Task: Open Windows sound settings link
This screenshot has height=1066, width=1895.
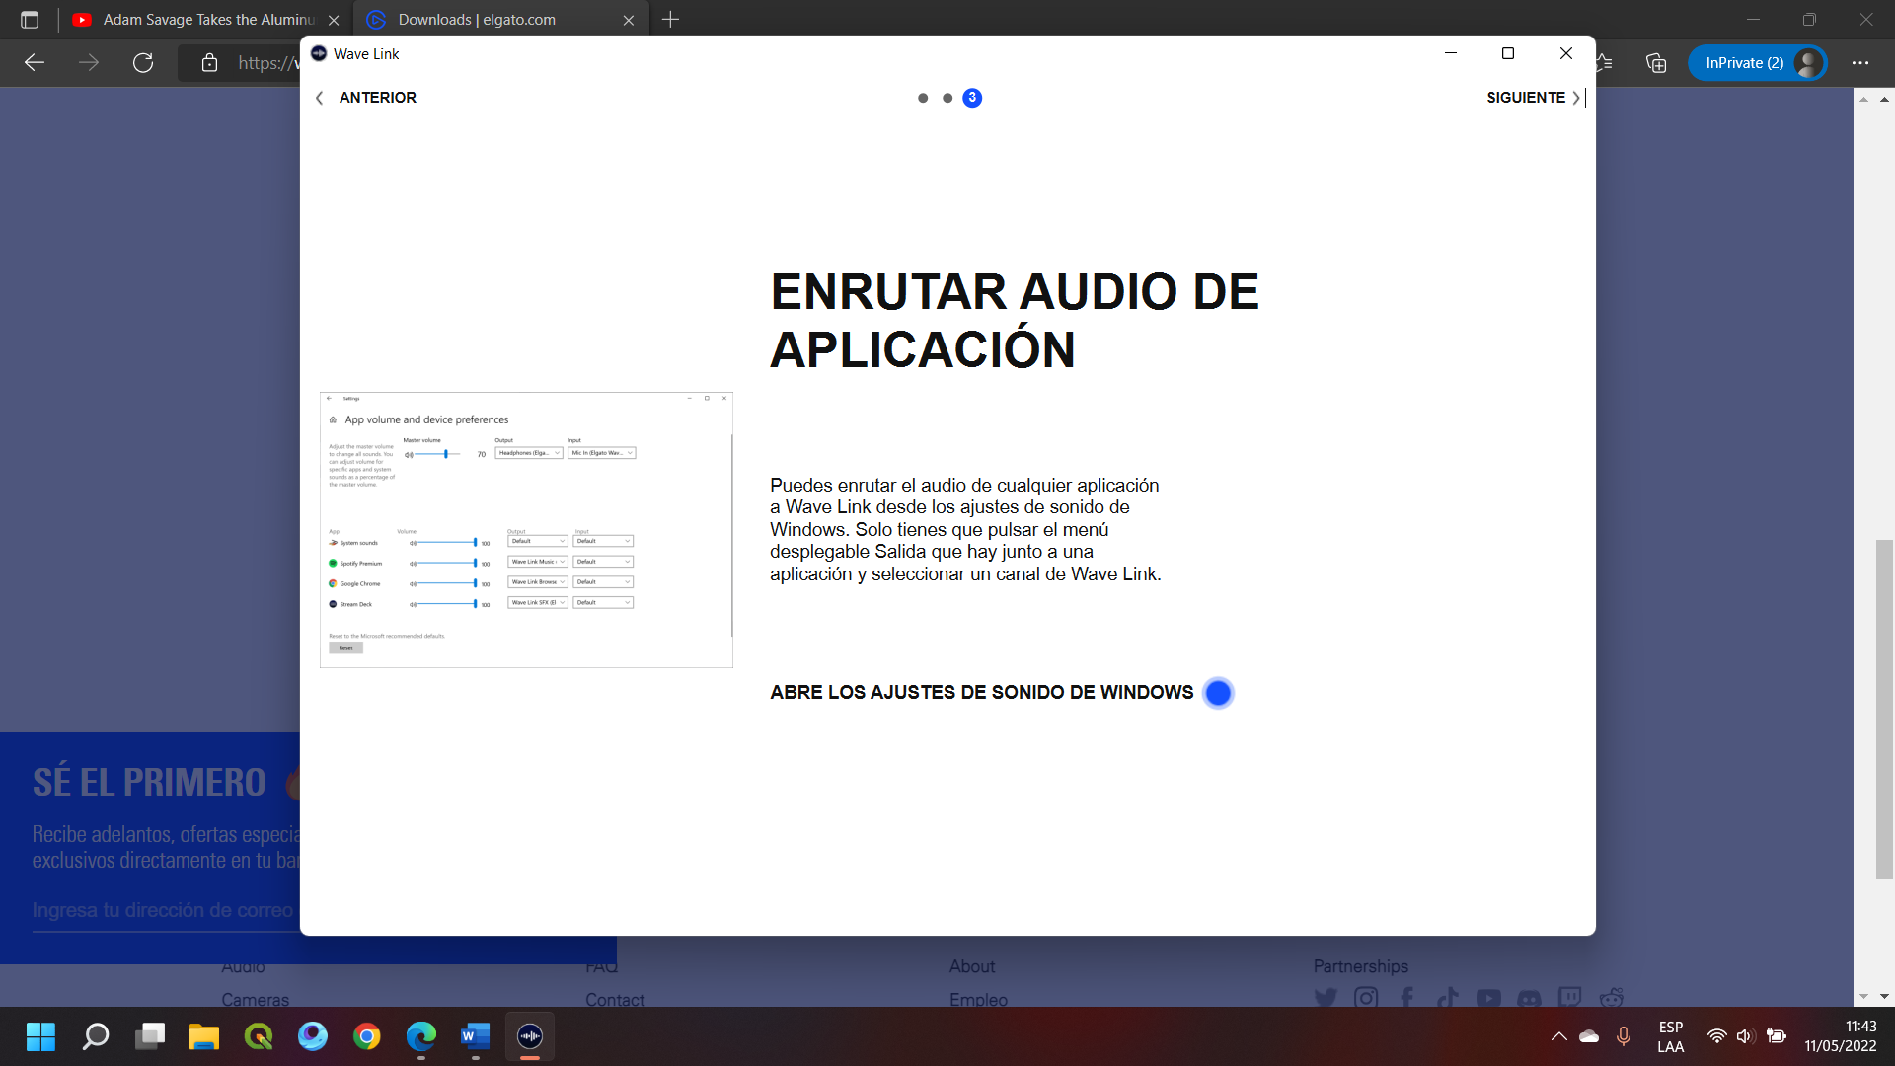Action: 981,693
